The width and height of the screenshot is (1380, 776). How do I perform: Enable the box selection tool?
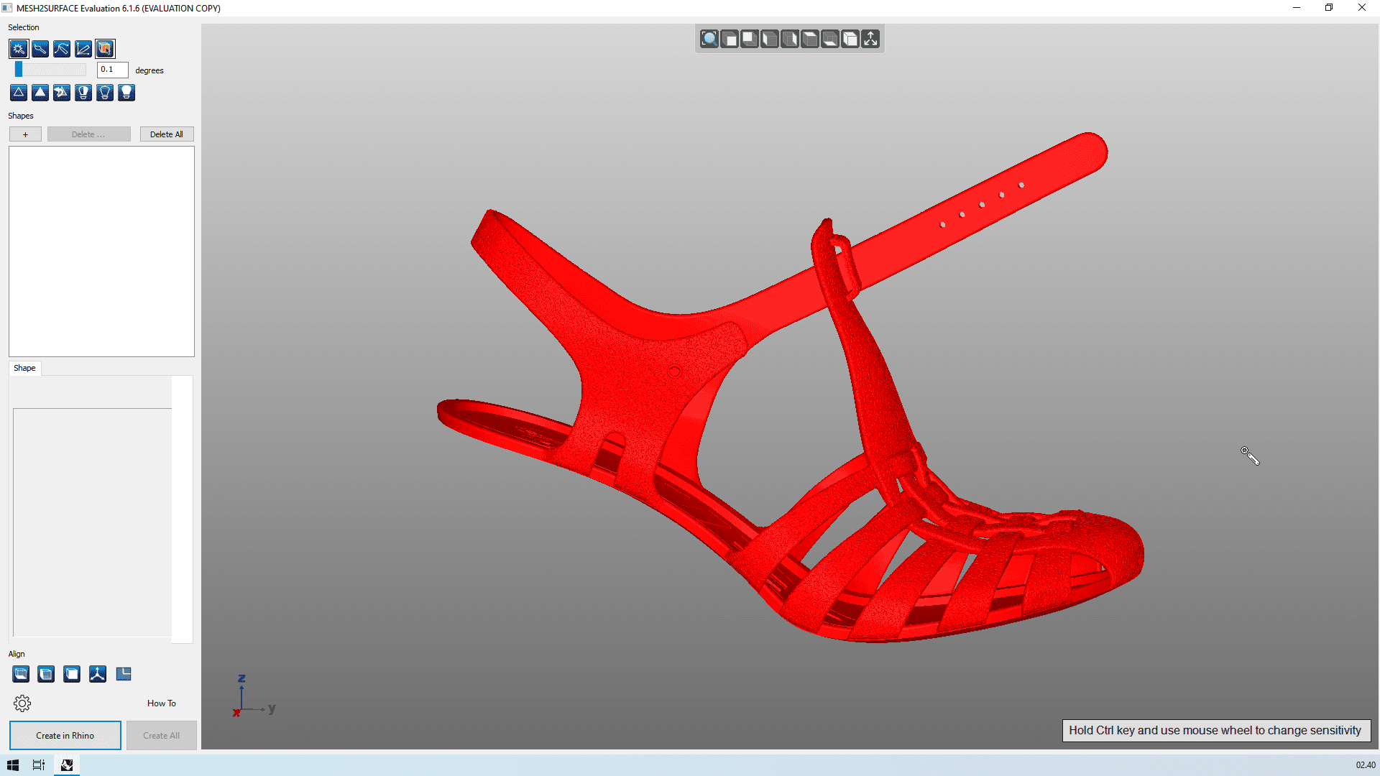coord(105,49)
